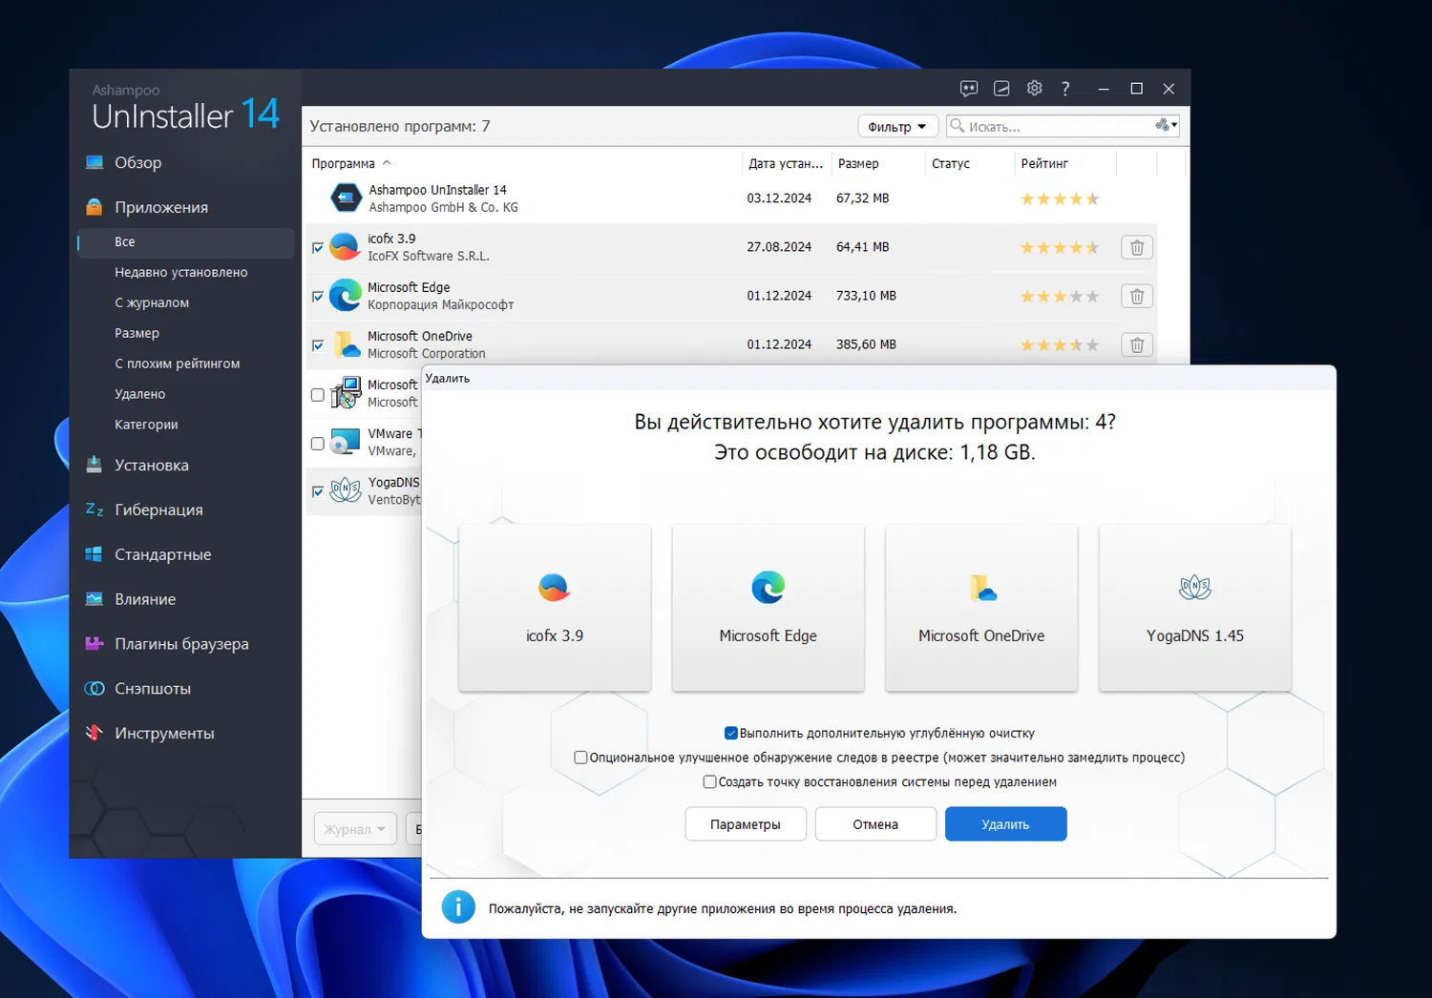Open settings gear in UnInstaller title bar

(x=1034, y=88)
